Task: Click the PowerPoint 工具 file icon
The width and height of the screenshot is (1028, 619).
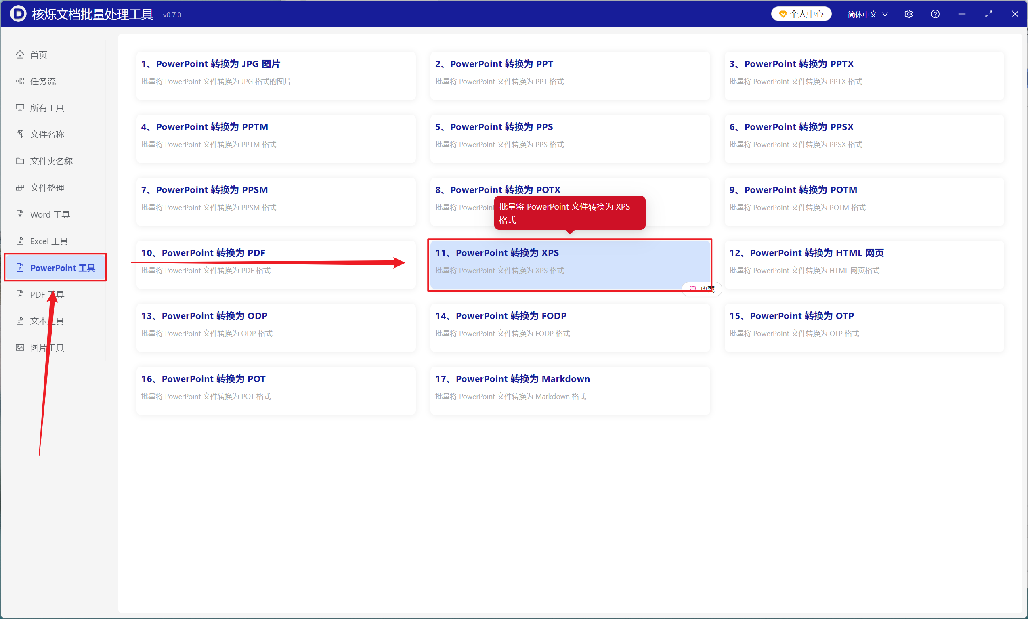Action: [20, 268]
